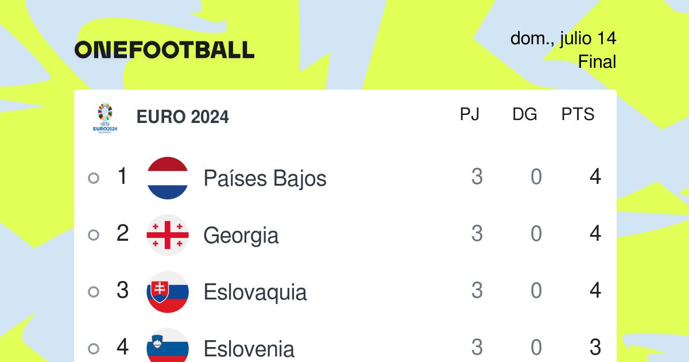689x362 pixels.
Task: Select the Netherlands flag icon
Action: (168, 178)
